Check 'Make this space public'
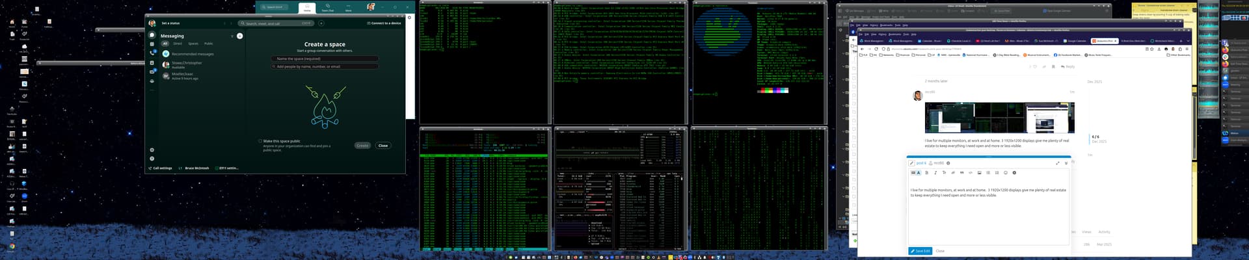 pyautogui.click(x=260, y=141)
